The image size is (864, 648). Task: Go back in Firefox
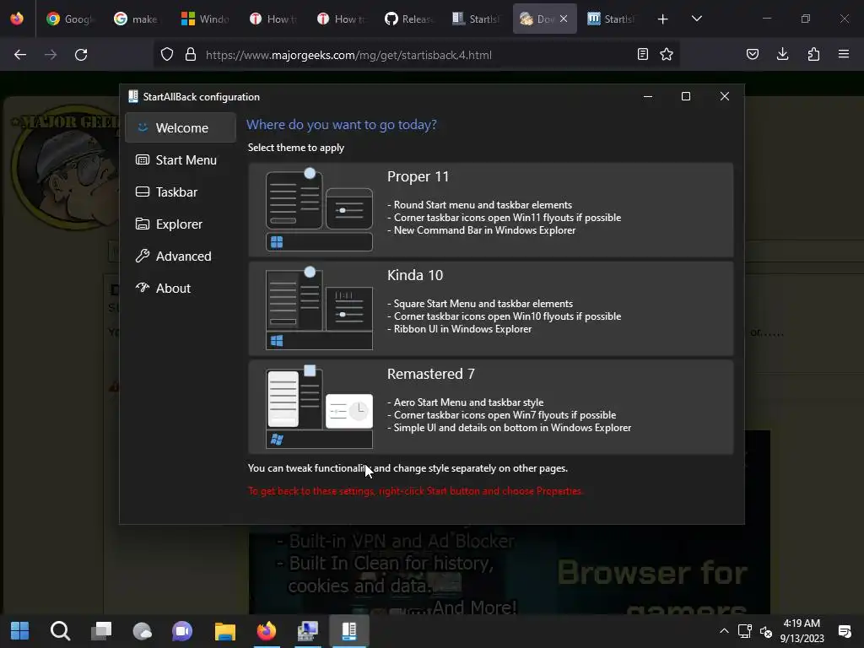(20, 55)
